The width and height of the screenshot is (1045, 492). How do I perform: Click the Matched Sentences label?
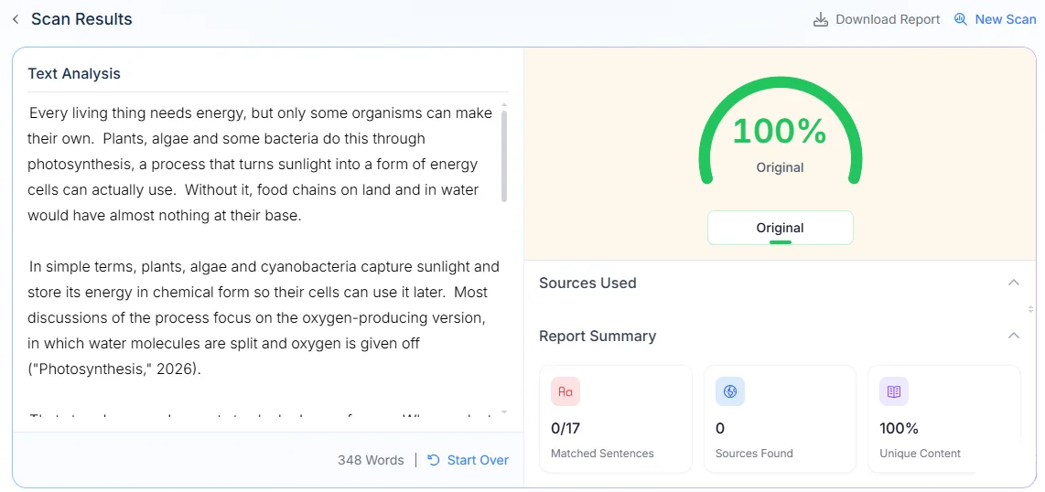602,454
